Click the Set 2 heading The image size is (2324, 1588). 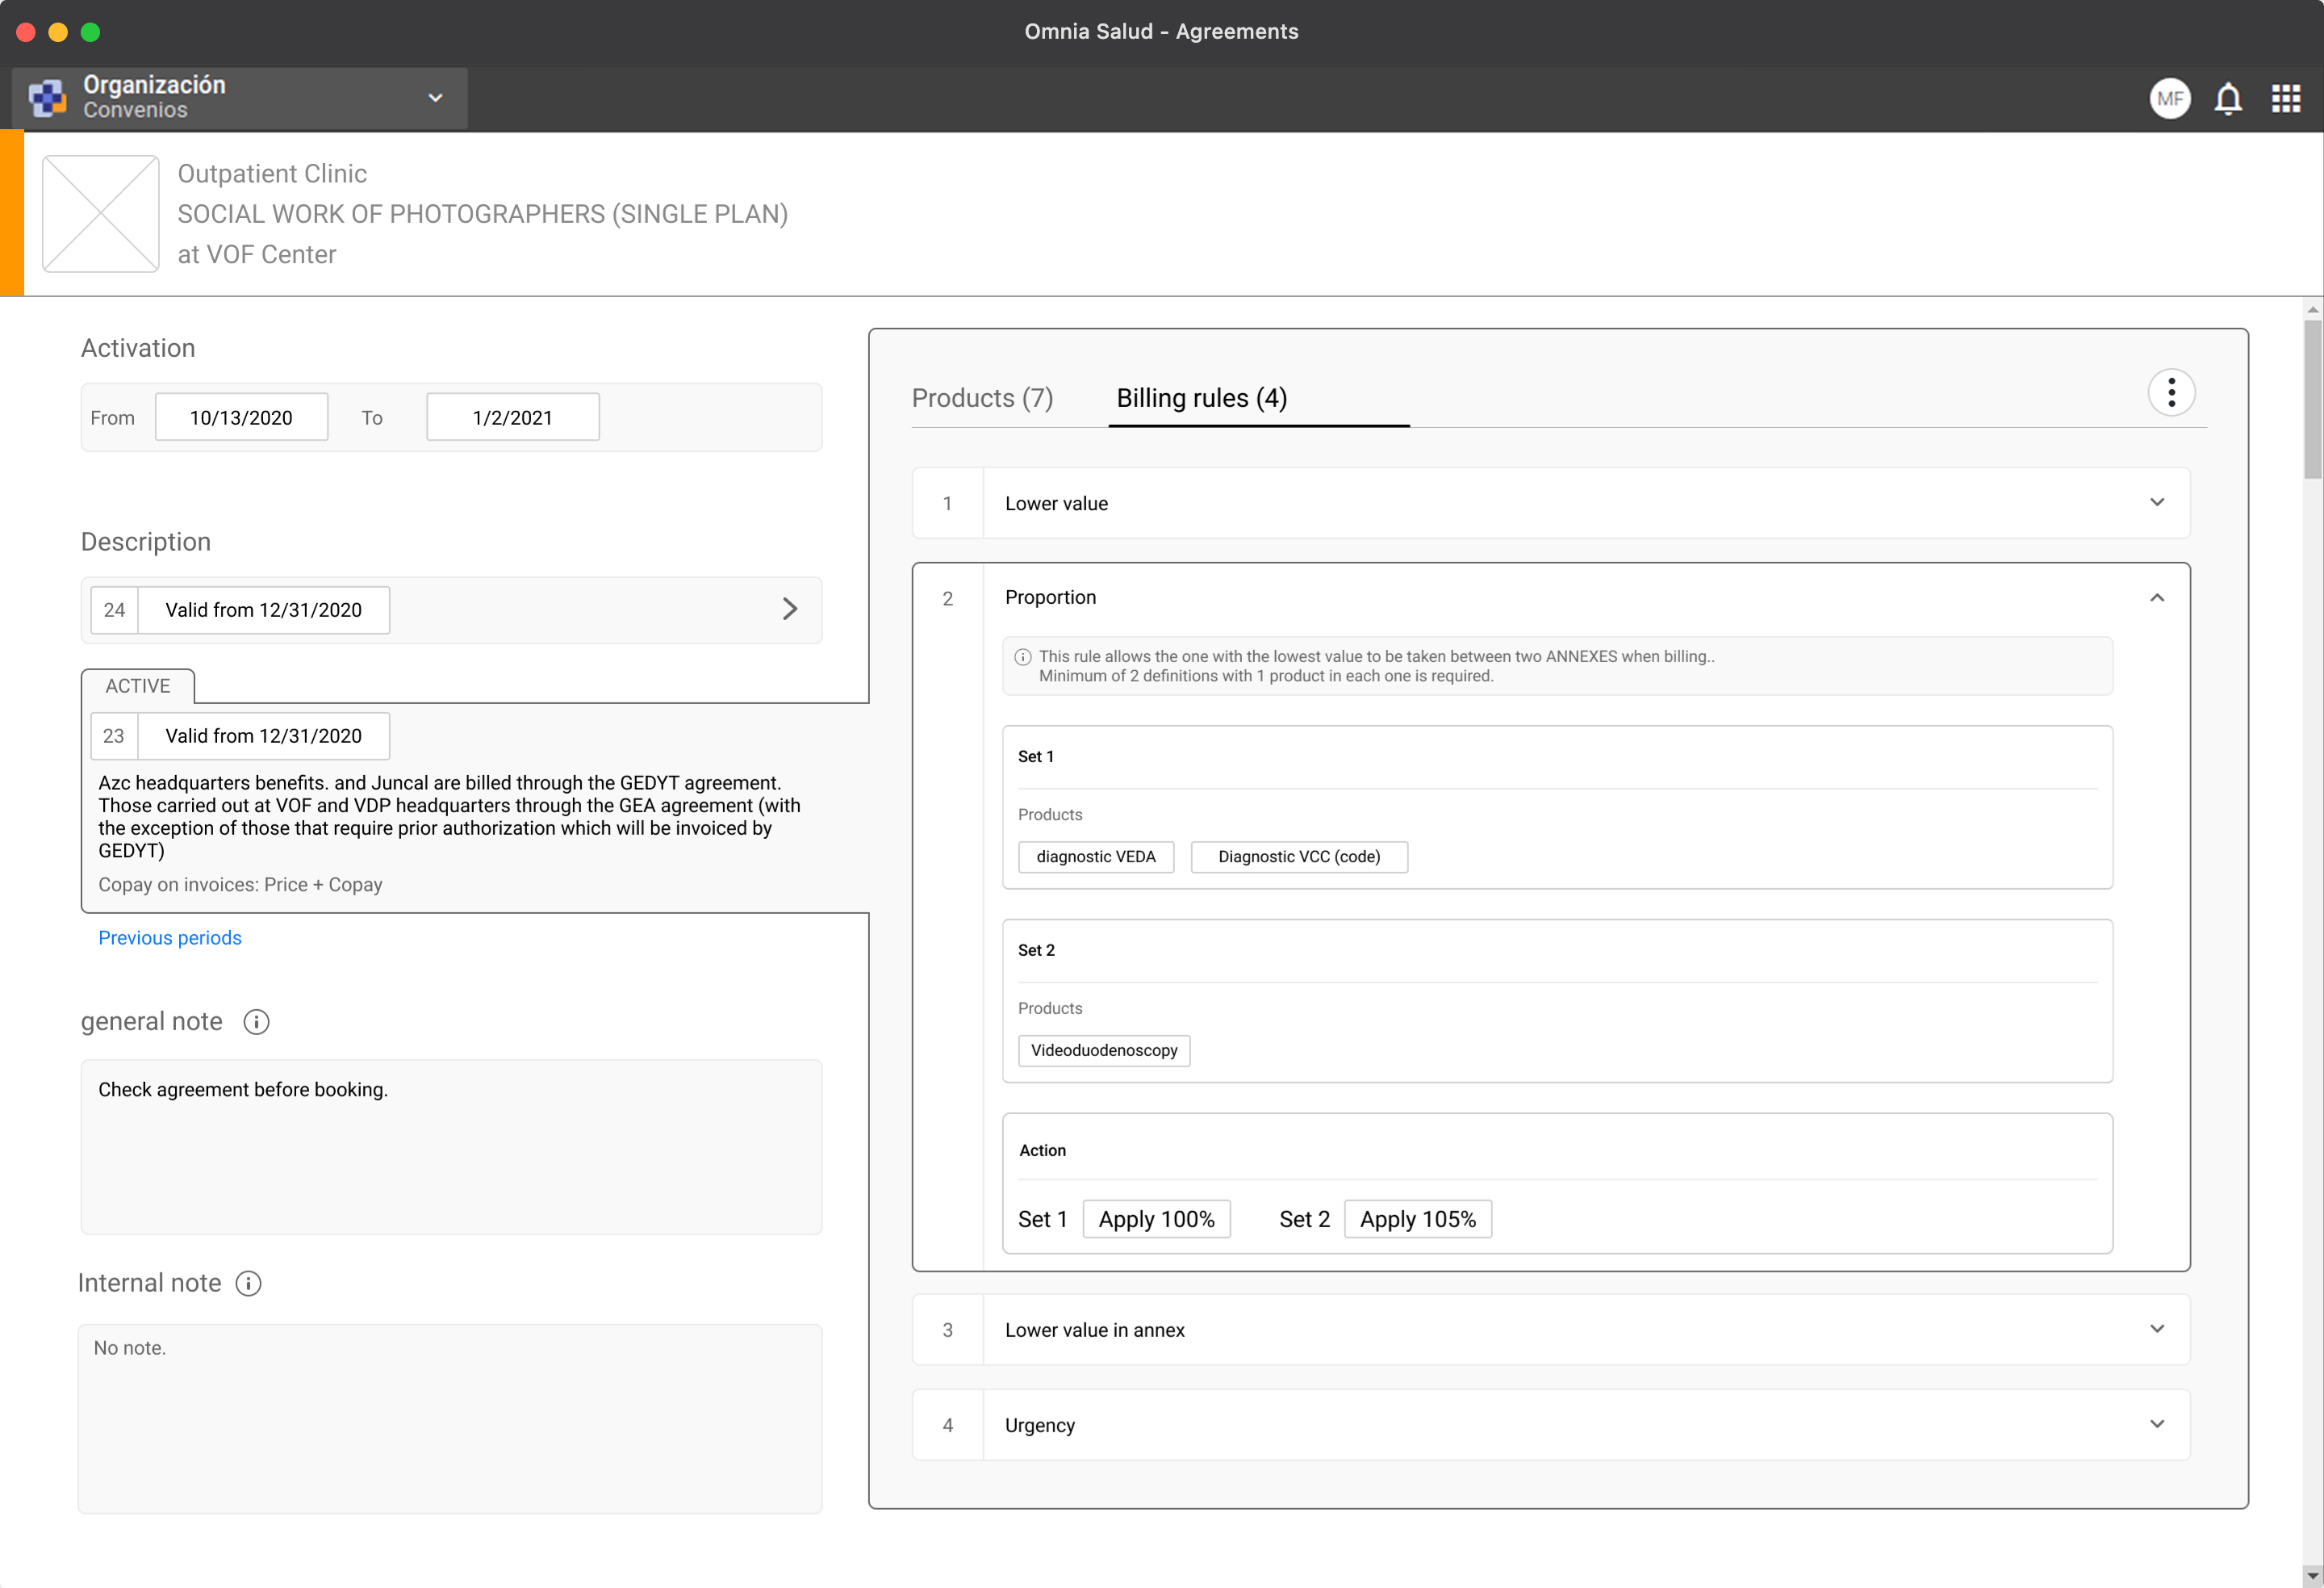[x=1036, y=949]
